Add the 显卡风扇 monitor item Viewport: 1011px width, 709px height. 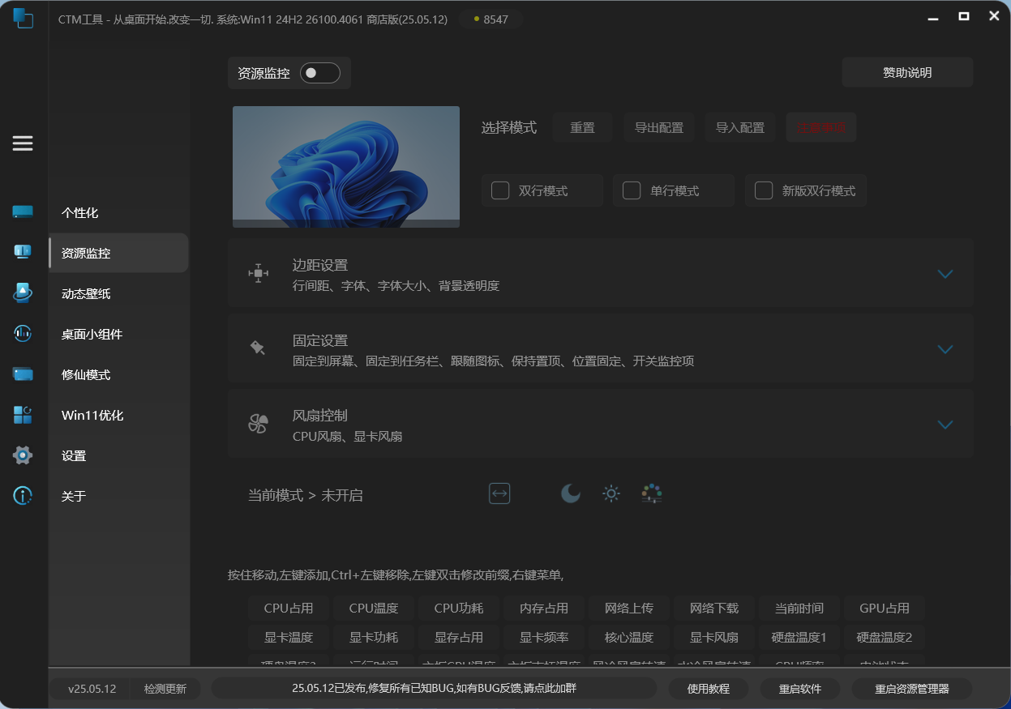[714, 637]
